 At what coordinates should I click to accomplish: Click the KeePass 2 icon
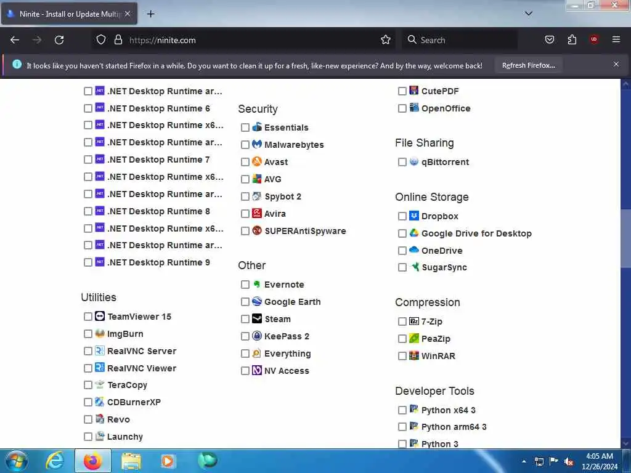click(257, 336)
